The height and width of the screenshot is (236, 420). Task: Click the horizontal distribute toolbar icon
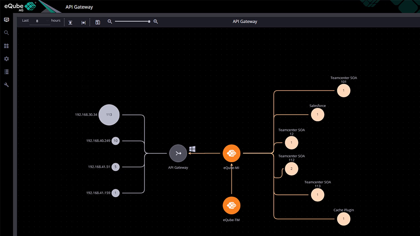[83, 22]
